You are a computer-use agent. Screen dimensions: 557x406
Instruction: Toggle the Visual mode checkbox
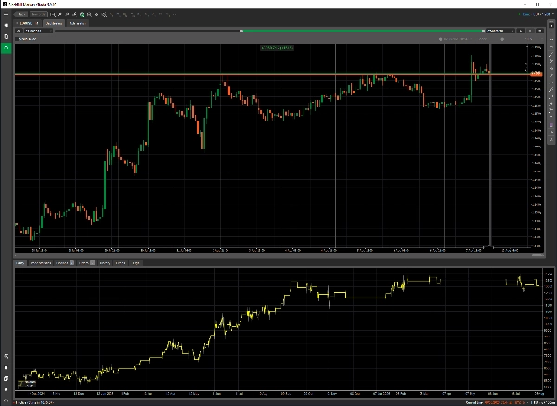click(17, 39)
